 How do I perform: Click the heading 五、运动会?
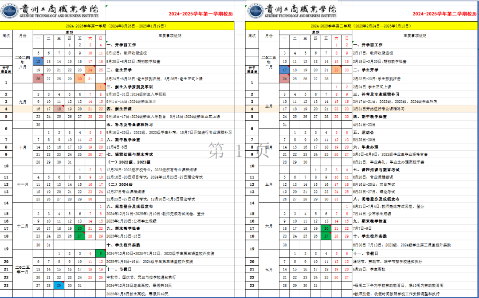coord(364,133)
